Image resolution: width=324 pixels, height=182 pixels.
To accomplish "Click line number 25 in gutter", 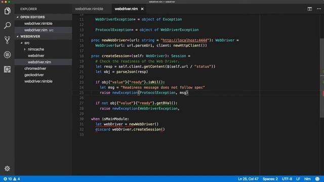I will pos(82,93).
